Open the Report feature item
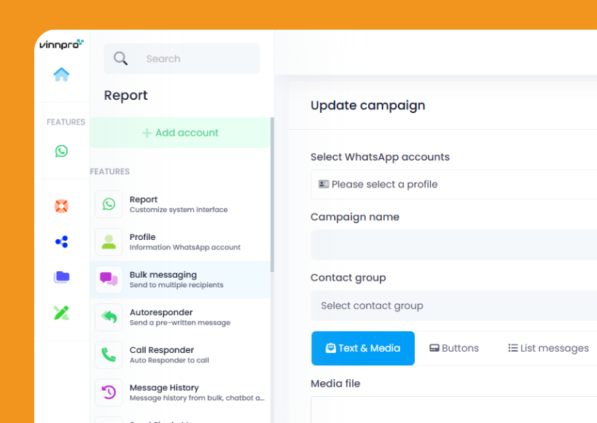The width and height of the screenshot is (597, 423). click(x=179, y=204)
